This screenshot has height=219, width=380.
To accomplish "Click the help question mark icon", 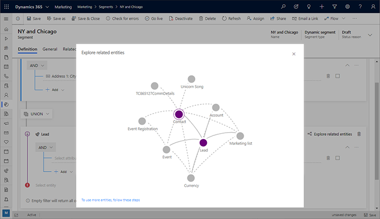I will [x=360, y=7].
